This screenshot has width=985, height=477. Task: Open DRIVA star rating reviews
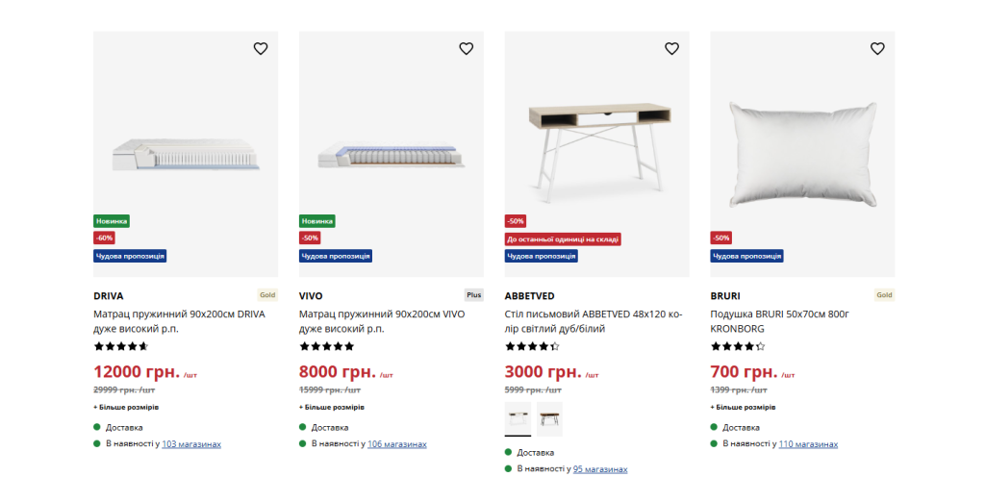point(120,346)
